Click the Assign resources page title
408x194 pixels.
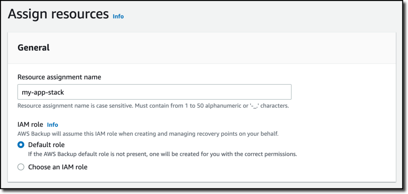pos(58,14)
